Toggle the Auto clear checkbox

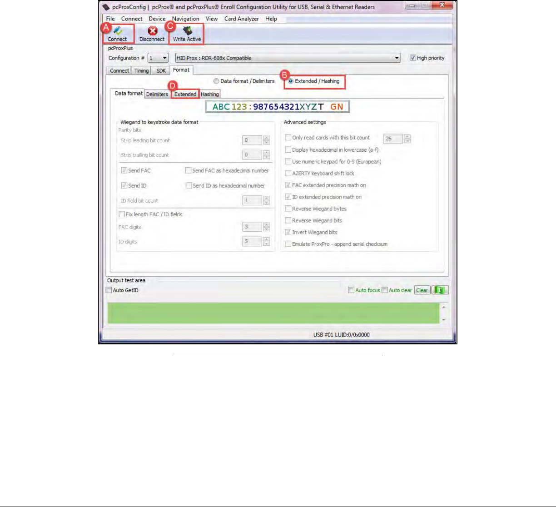click(385, 290)
